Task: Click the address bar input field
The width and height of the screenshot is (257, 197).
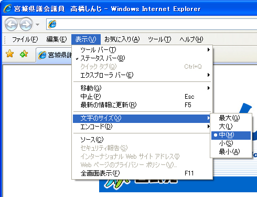Action: (152, 24)
